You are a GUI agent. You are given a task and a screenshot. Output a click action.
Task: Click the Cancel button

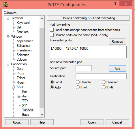(117, 122)
